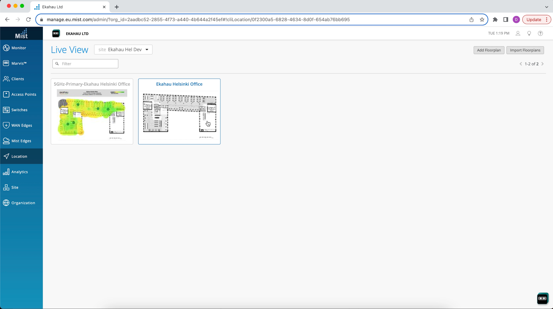Screen dimensions: 553x309
Task: Click Import Floorplans button
Action: click(x=525, y=50)
